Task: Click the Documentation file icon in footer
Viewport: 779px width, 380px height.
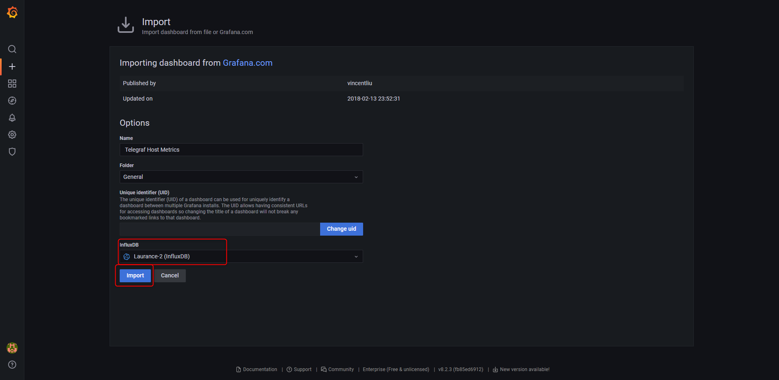Action: tap(239, 369)
